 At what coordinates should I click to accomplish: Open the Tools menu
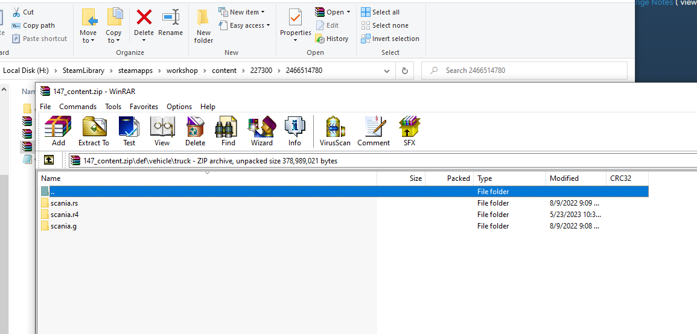113,107
